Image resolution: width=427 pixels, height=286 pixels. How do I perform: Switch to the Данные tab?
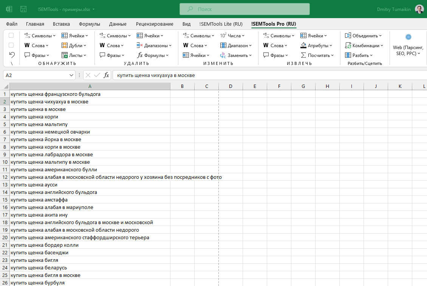tap(118, 24)
